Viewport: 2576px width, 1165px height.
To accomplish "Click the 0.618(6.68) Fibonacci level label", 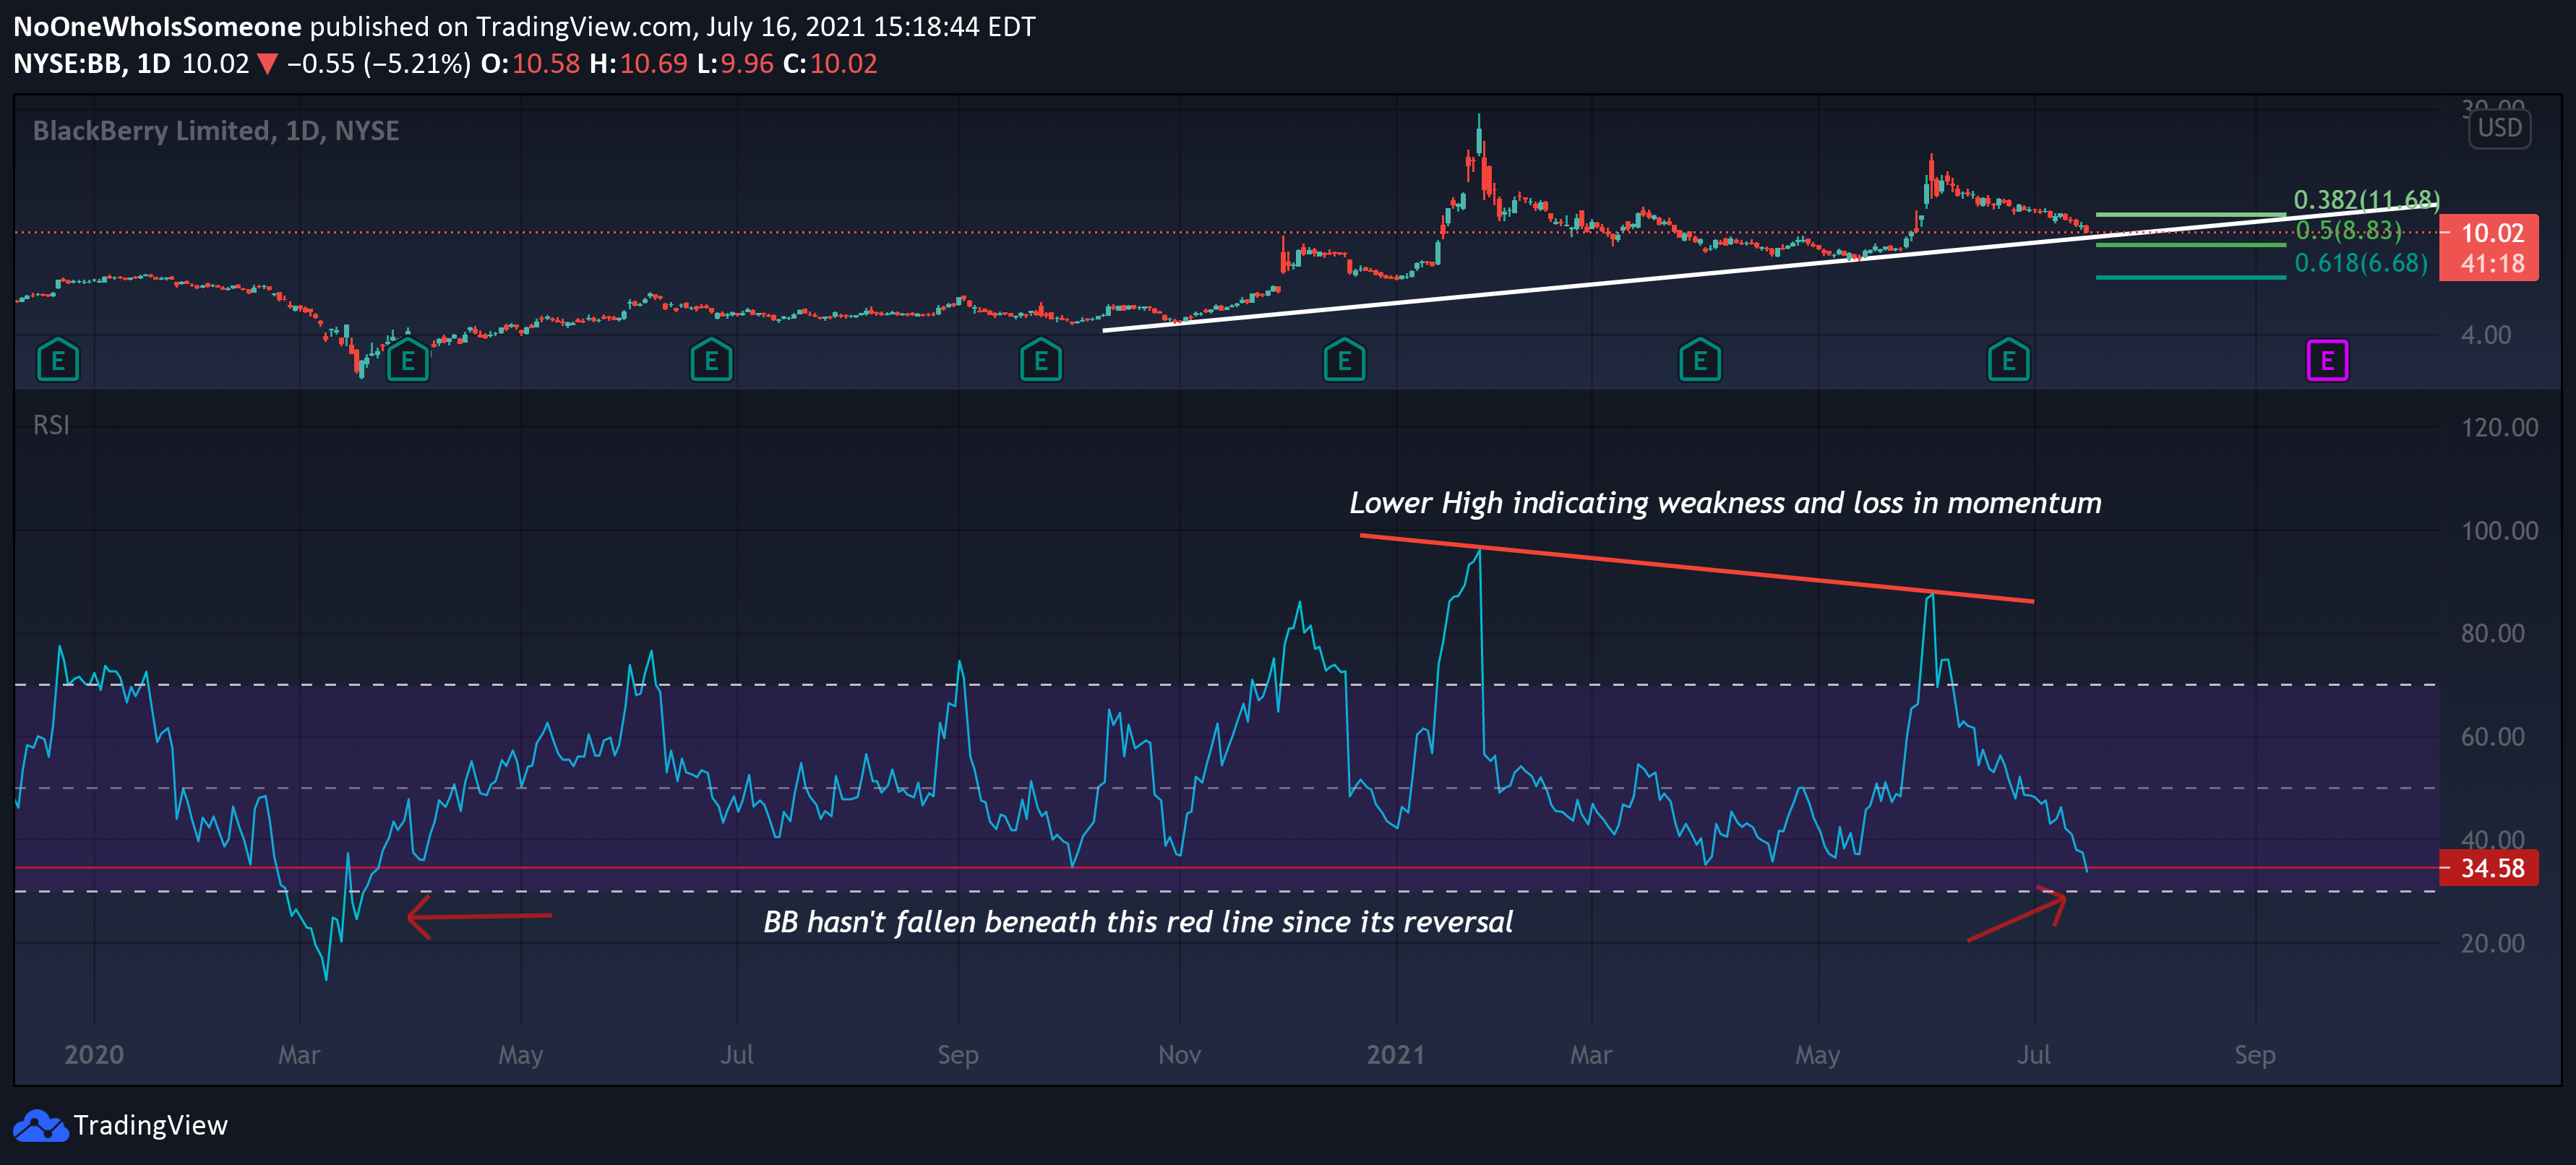I will click(x=2360, y=263).
